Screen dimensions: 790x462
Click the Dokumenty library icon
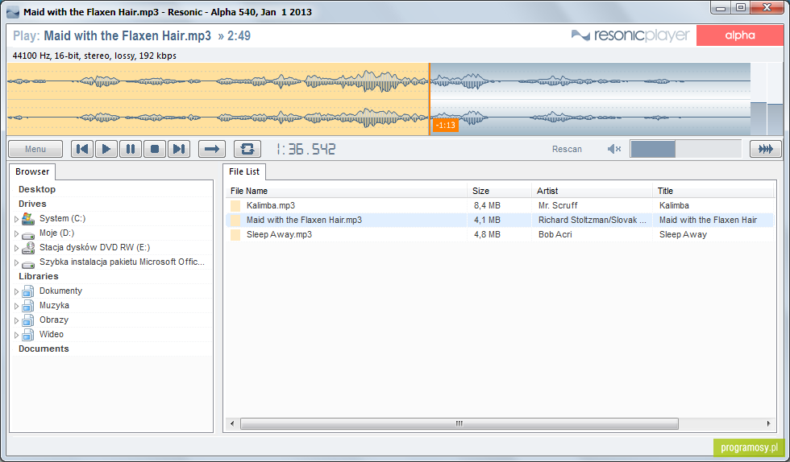pos(28,291)
